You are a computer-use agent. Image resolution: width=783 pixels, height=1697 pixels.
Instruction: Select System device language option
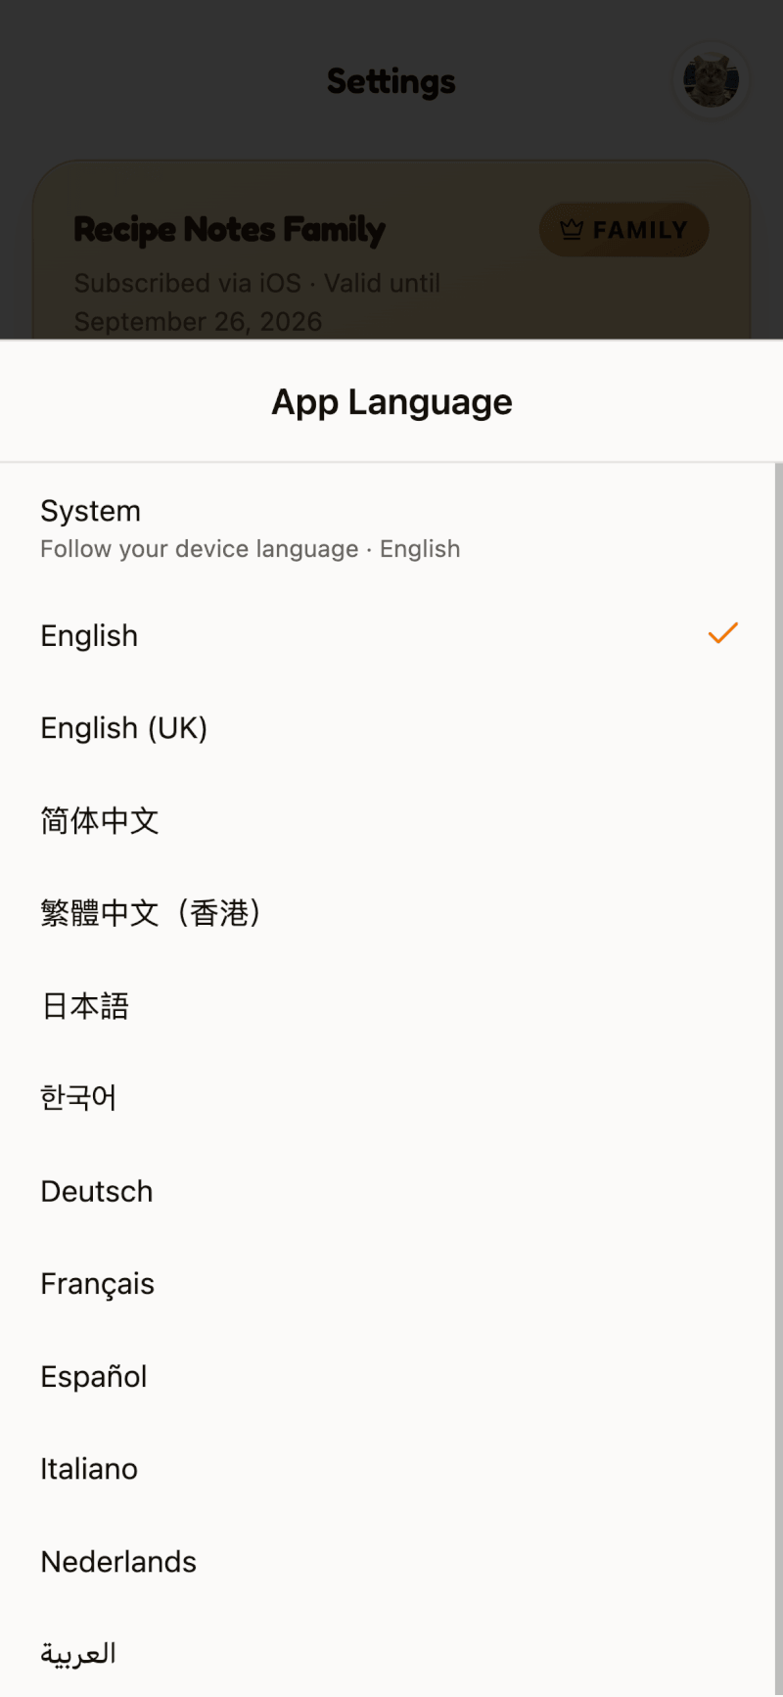pyautogui.click(x=388, y=528)
